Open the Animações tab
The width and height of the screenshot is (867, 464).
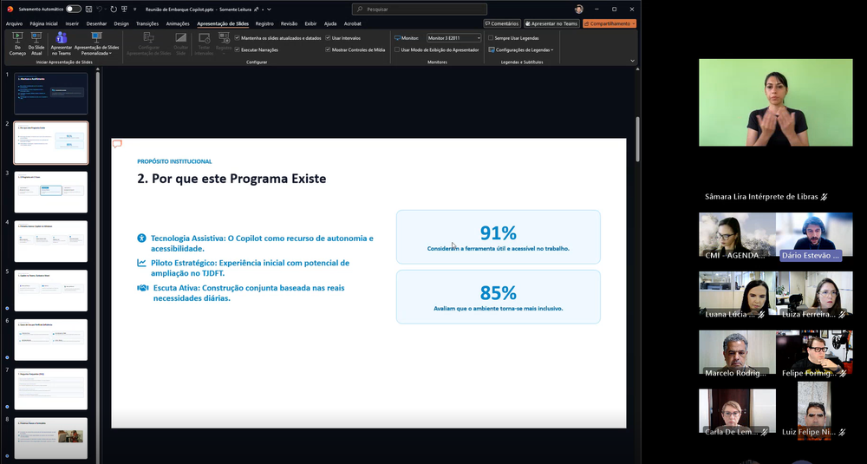[x=178, y=23]
